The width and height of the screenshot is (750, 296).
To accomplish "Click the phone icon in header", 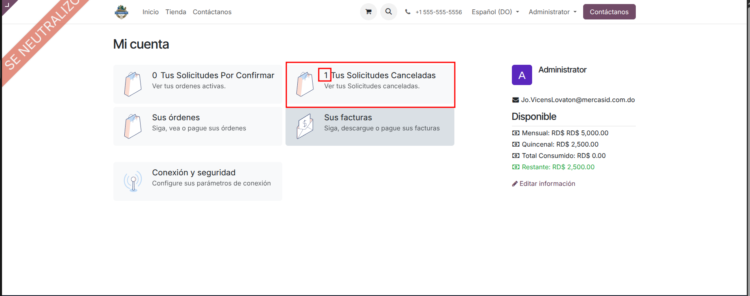I will (407, 12).
